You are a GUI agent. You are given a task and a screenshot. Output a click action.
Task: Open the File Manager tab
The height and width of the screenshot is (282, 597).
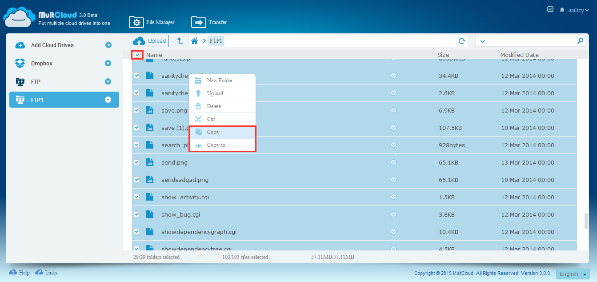click(152, 22)
